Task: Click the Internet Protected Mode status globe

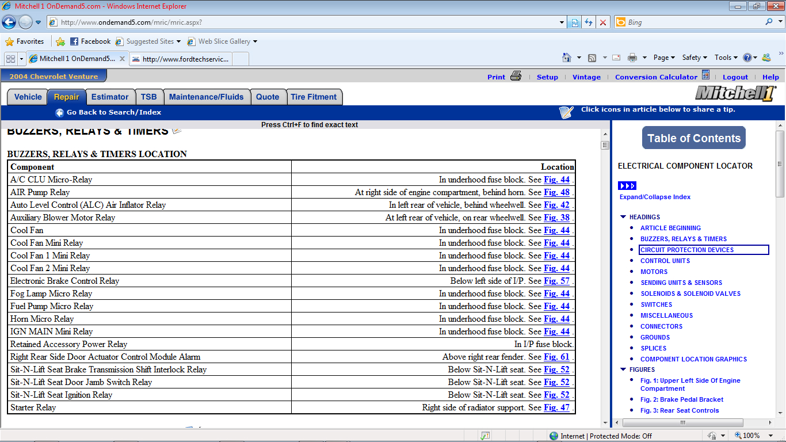Action: pos(554,436)
